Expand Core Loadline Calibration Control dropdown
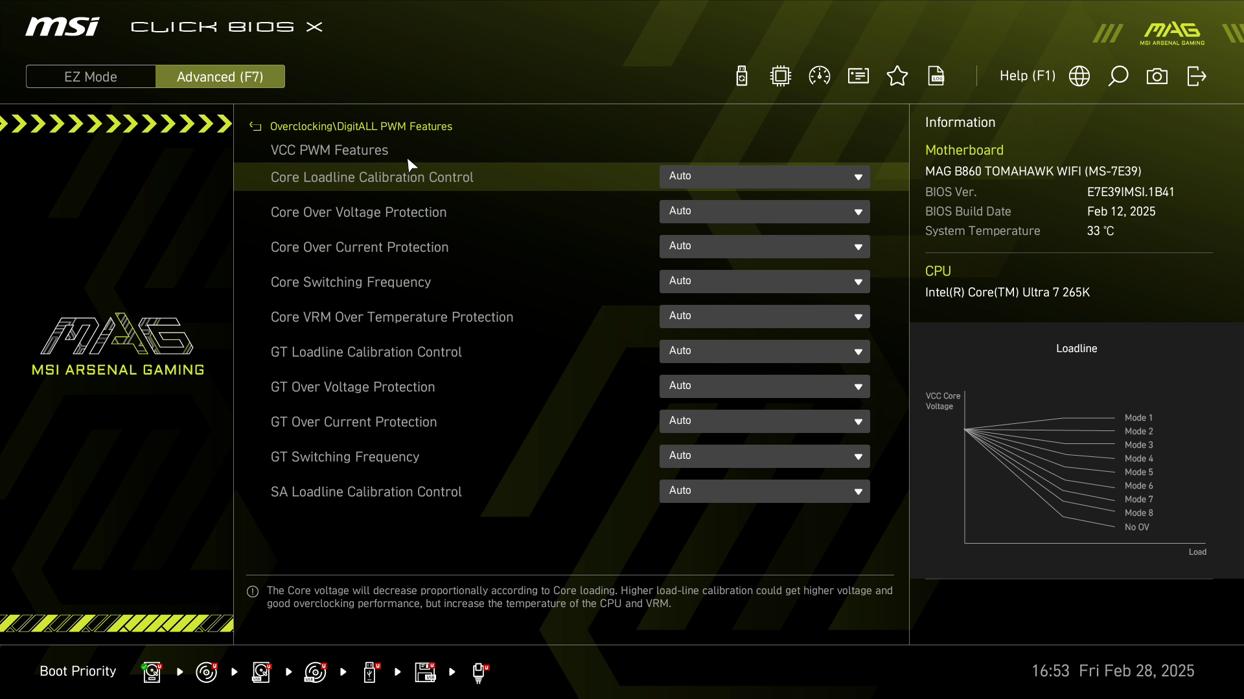Screen dimensions: 1244x699 [765, 177]
